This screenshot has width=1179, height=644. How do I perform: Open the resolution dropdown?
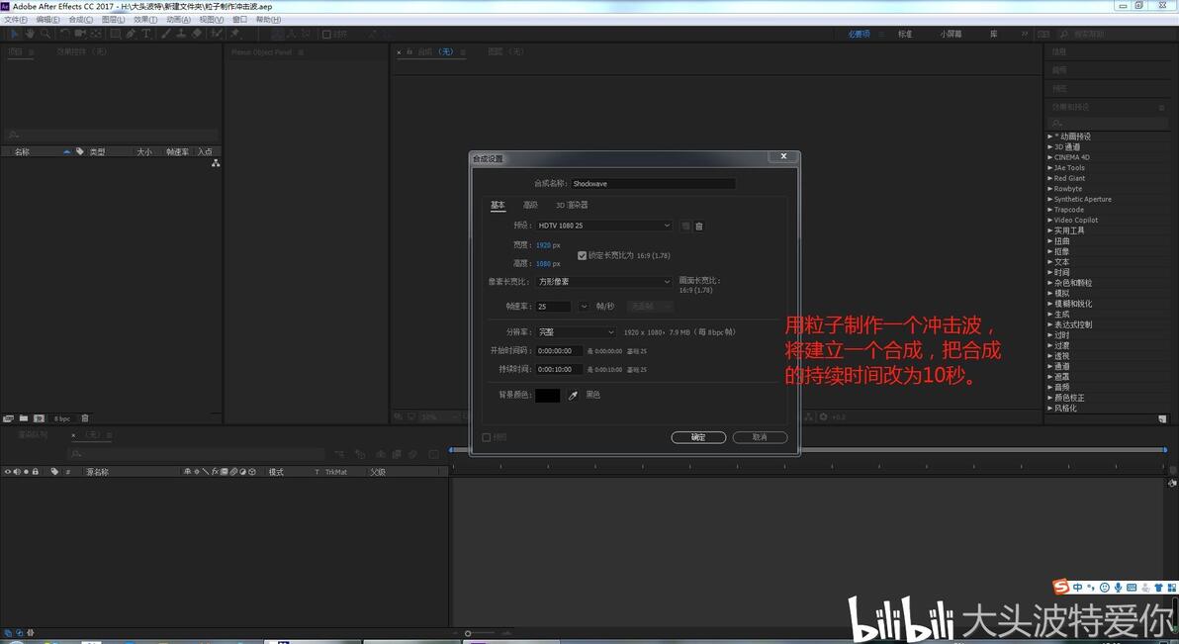coord(576,331)
